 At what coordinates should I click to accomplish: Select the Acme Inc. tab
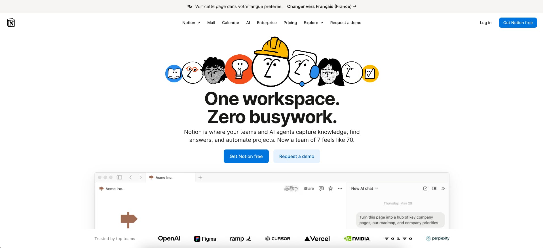coord(171,178)
